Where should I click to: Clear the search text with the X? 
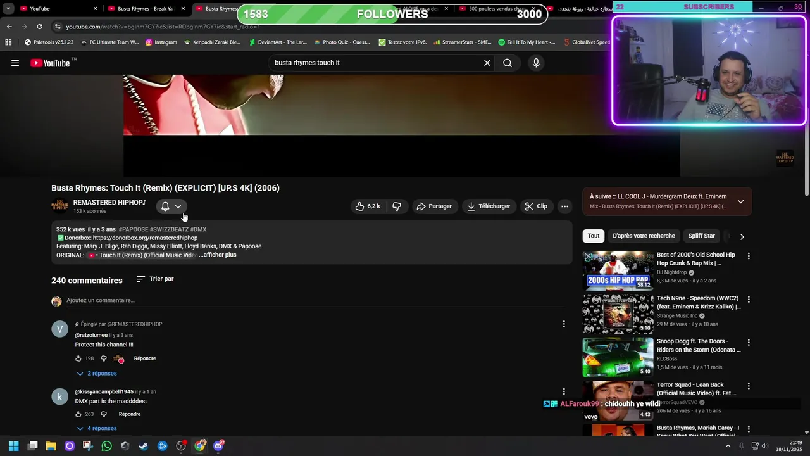[x=487, y=63]
